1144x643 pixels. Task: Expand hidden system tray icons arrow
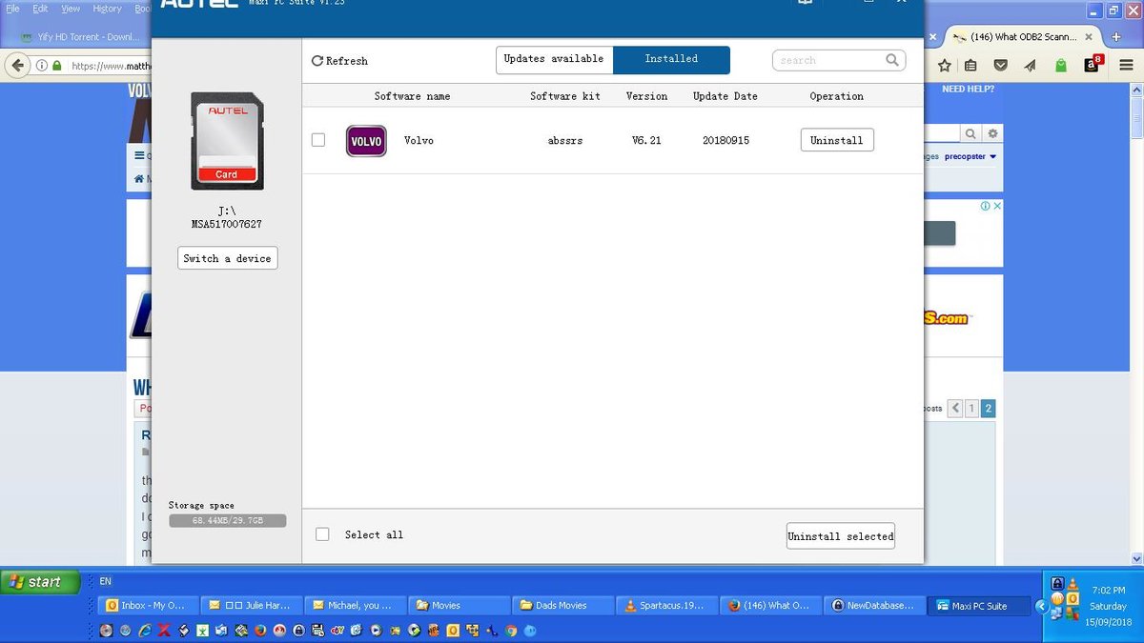(x=1041, y=606)
